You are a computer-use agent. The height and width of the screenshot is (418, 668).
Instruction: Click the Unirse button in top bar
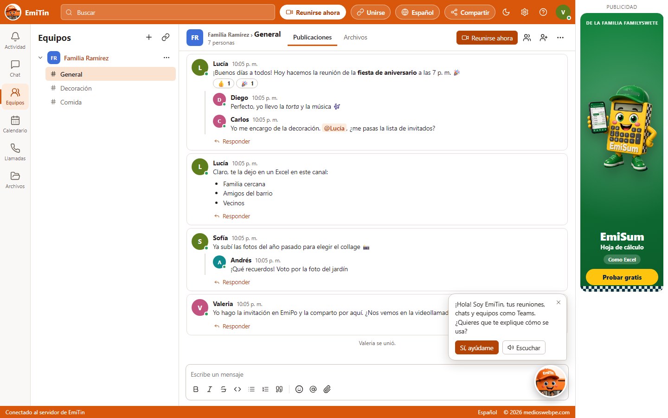371,13
